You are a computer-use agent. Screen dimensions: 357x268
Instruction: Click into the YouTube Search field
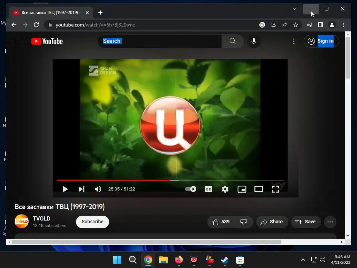point(160,41)
